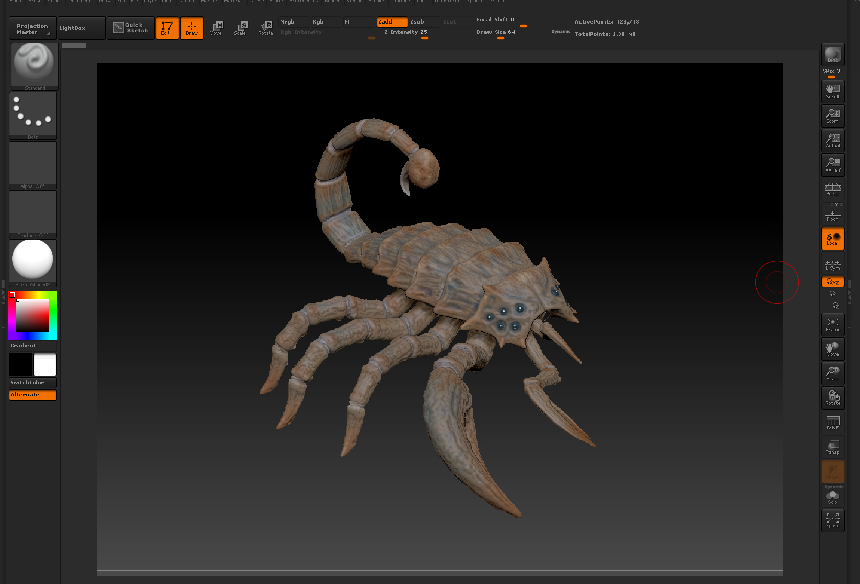Open the Render menu
The image size is (860, 584).
pos(332,2)
